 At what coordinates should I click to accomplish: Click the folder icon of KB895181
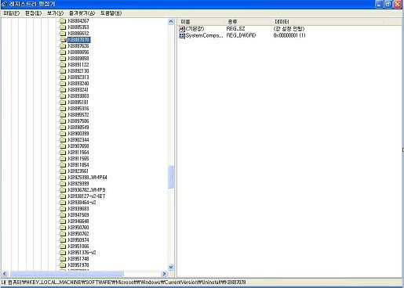pos(63,103)
